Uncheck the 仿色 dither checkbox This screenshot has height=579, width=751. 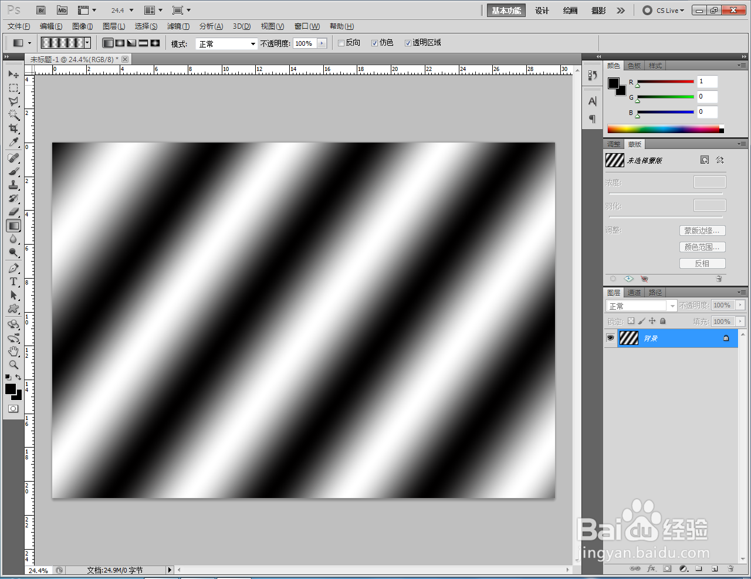tap(374, 43)
